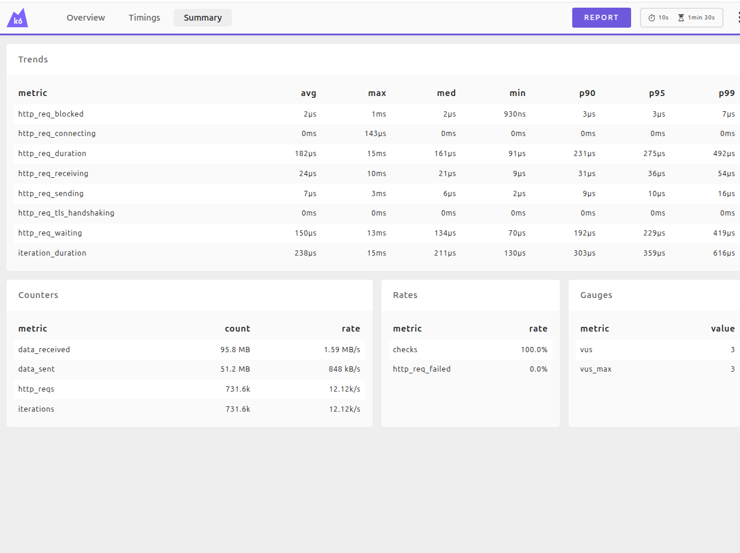Click the count column header in Counters
740x553 pixels.
coord(237,329)
